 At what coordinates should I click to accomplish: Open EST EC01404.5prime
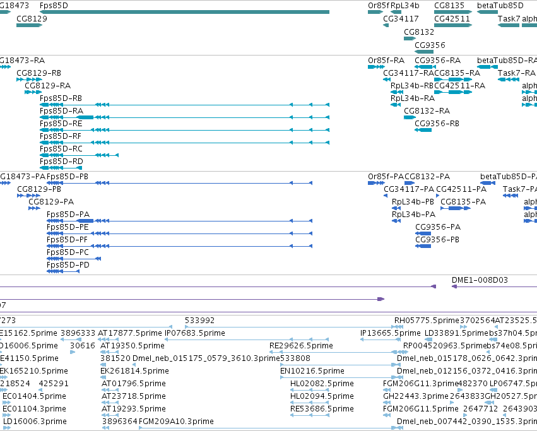pos(34,397)
